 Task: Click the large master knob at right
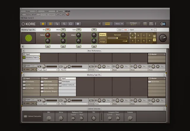[163, 38]
